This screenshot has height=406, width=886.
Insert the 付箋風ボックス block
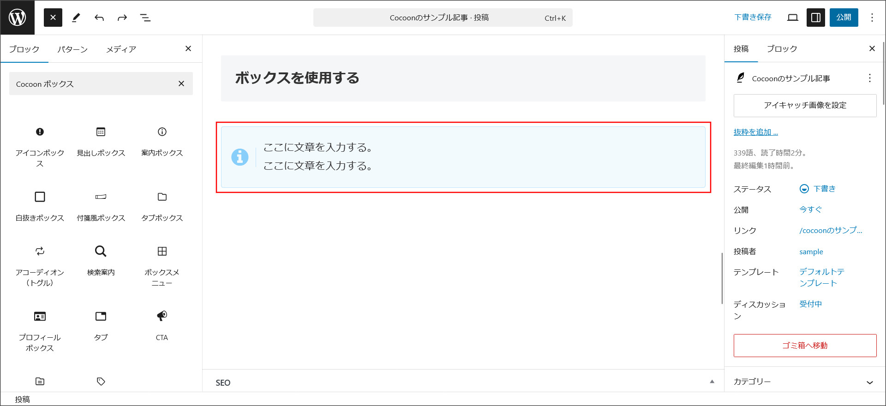101,207
